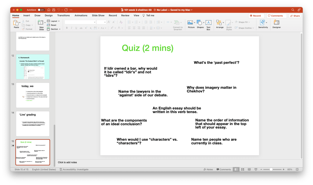Click the Picture insert icon
The width and height of the screenshot is (313, 185).
tap(191, 24)
